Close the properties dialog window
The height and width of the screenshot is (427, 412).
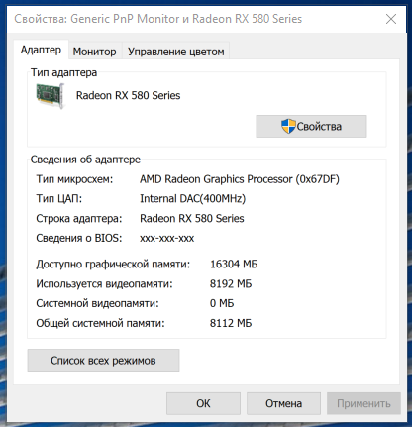[x=391, y=19]
